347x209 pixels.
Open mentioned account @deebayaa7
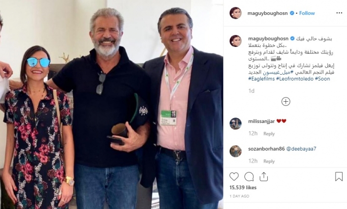pyautogui.click(x=301, y=149)
